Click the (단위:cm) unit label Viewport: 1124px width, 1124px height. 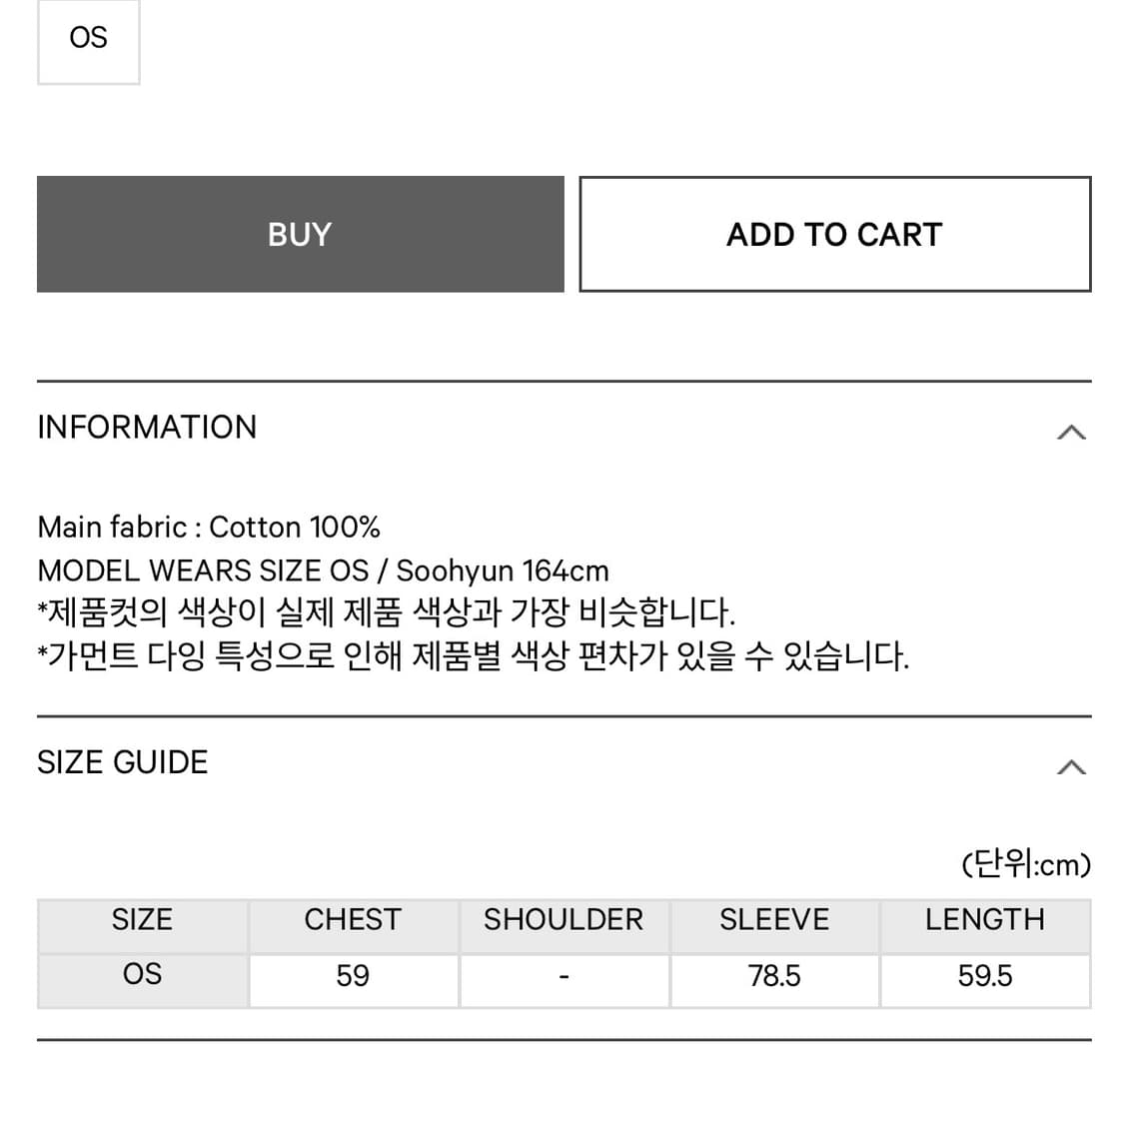(x=1023, y=864)
